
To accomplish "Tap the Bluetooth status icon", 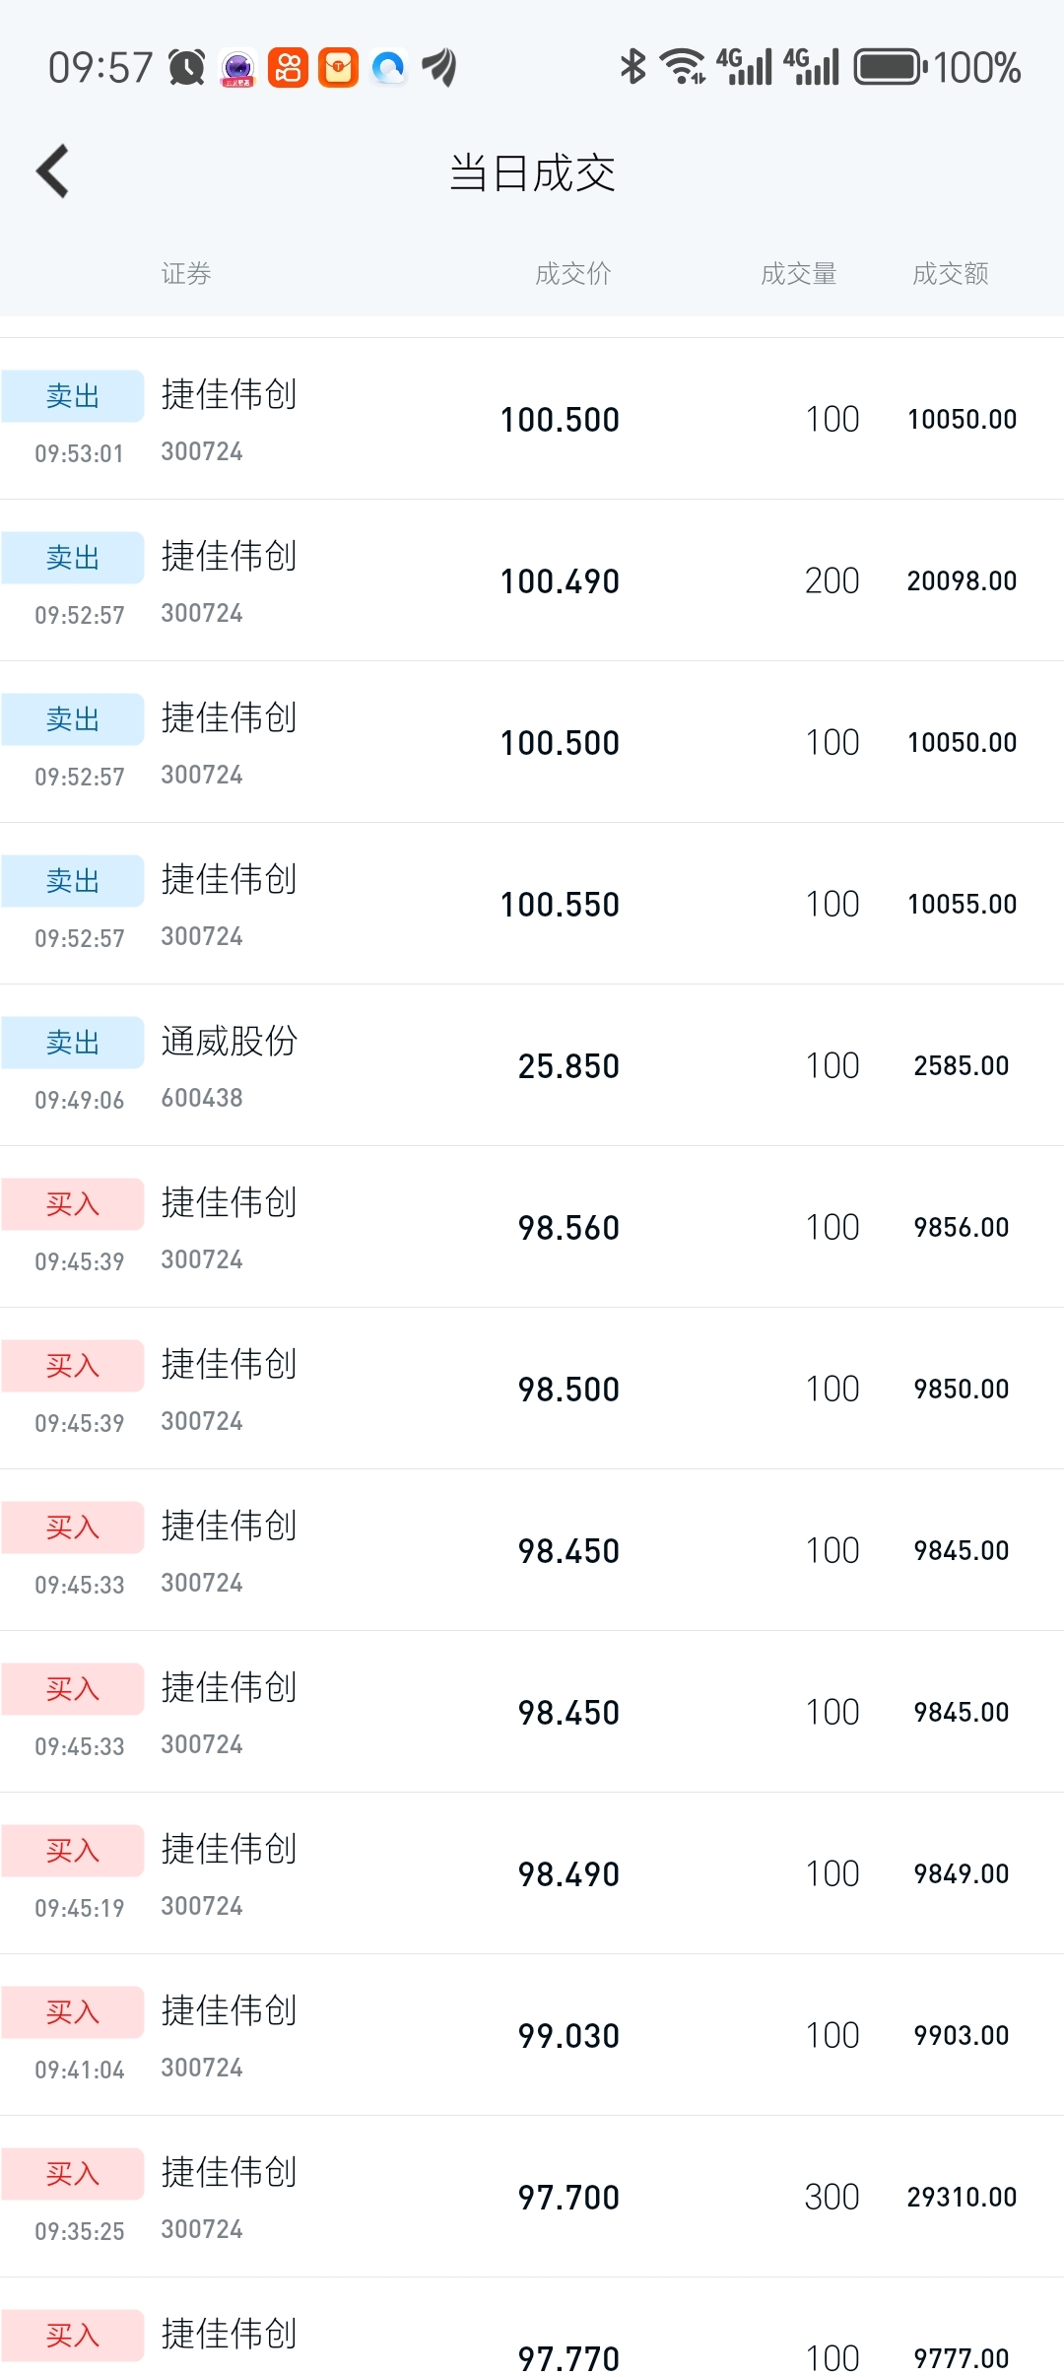I will point(632,67).
